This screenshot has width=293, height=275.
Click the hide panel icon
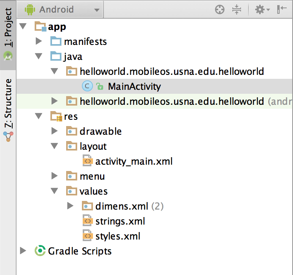point(282,10)
